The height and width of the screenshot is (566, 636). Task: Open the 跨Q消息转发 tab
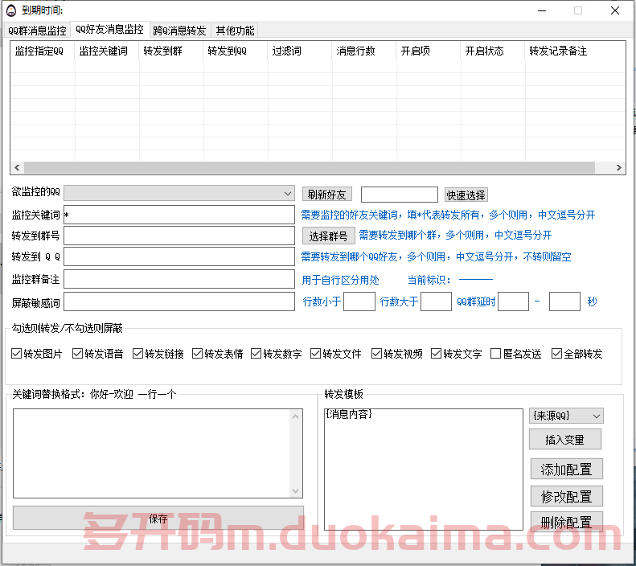(x=179, y=31)
